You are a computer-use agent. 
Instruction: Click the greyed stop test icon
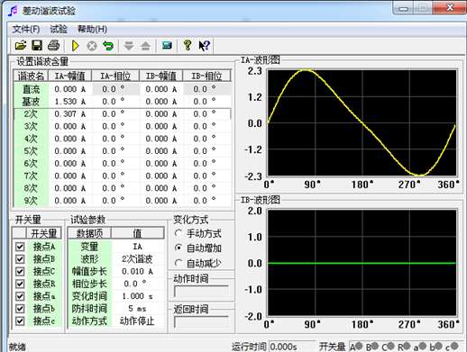click(92, 46)
